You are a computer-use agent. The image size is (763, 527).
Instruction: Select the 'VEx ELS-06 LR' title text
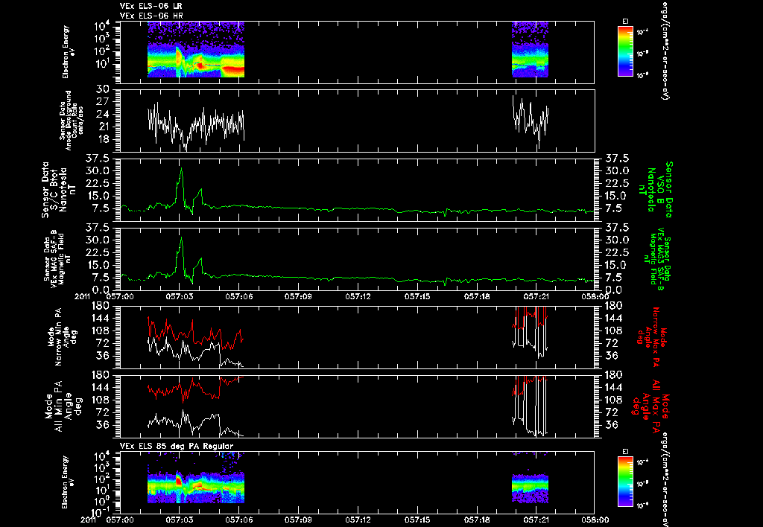click(151, 6)
